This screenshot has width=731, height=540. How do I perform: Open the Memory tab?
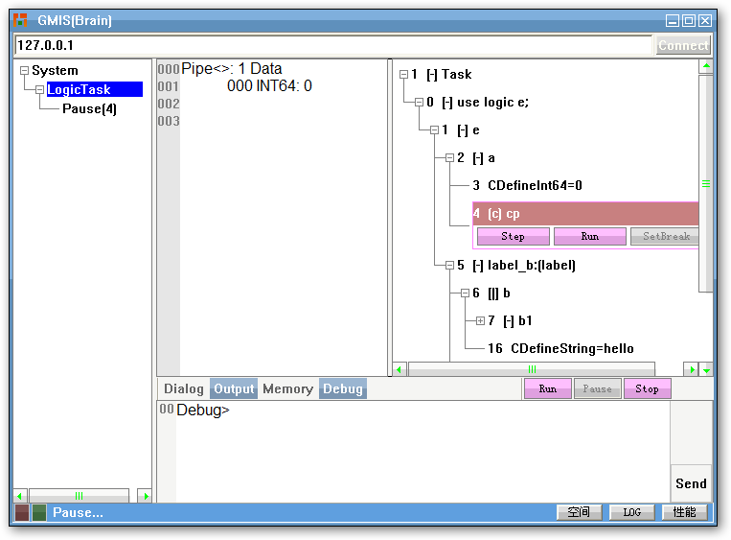click(287, 388)
